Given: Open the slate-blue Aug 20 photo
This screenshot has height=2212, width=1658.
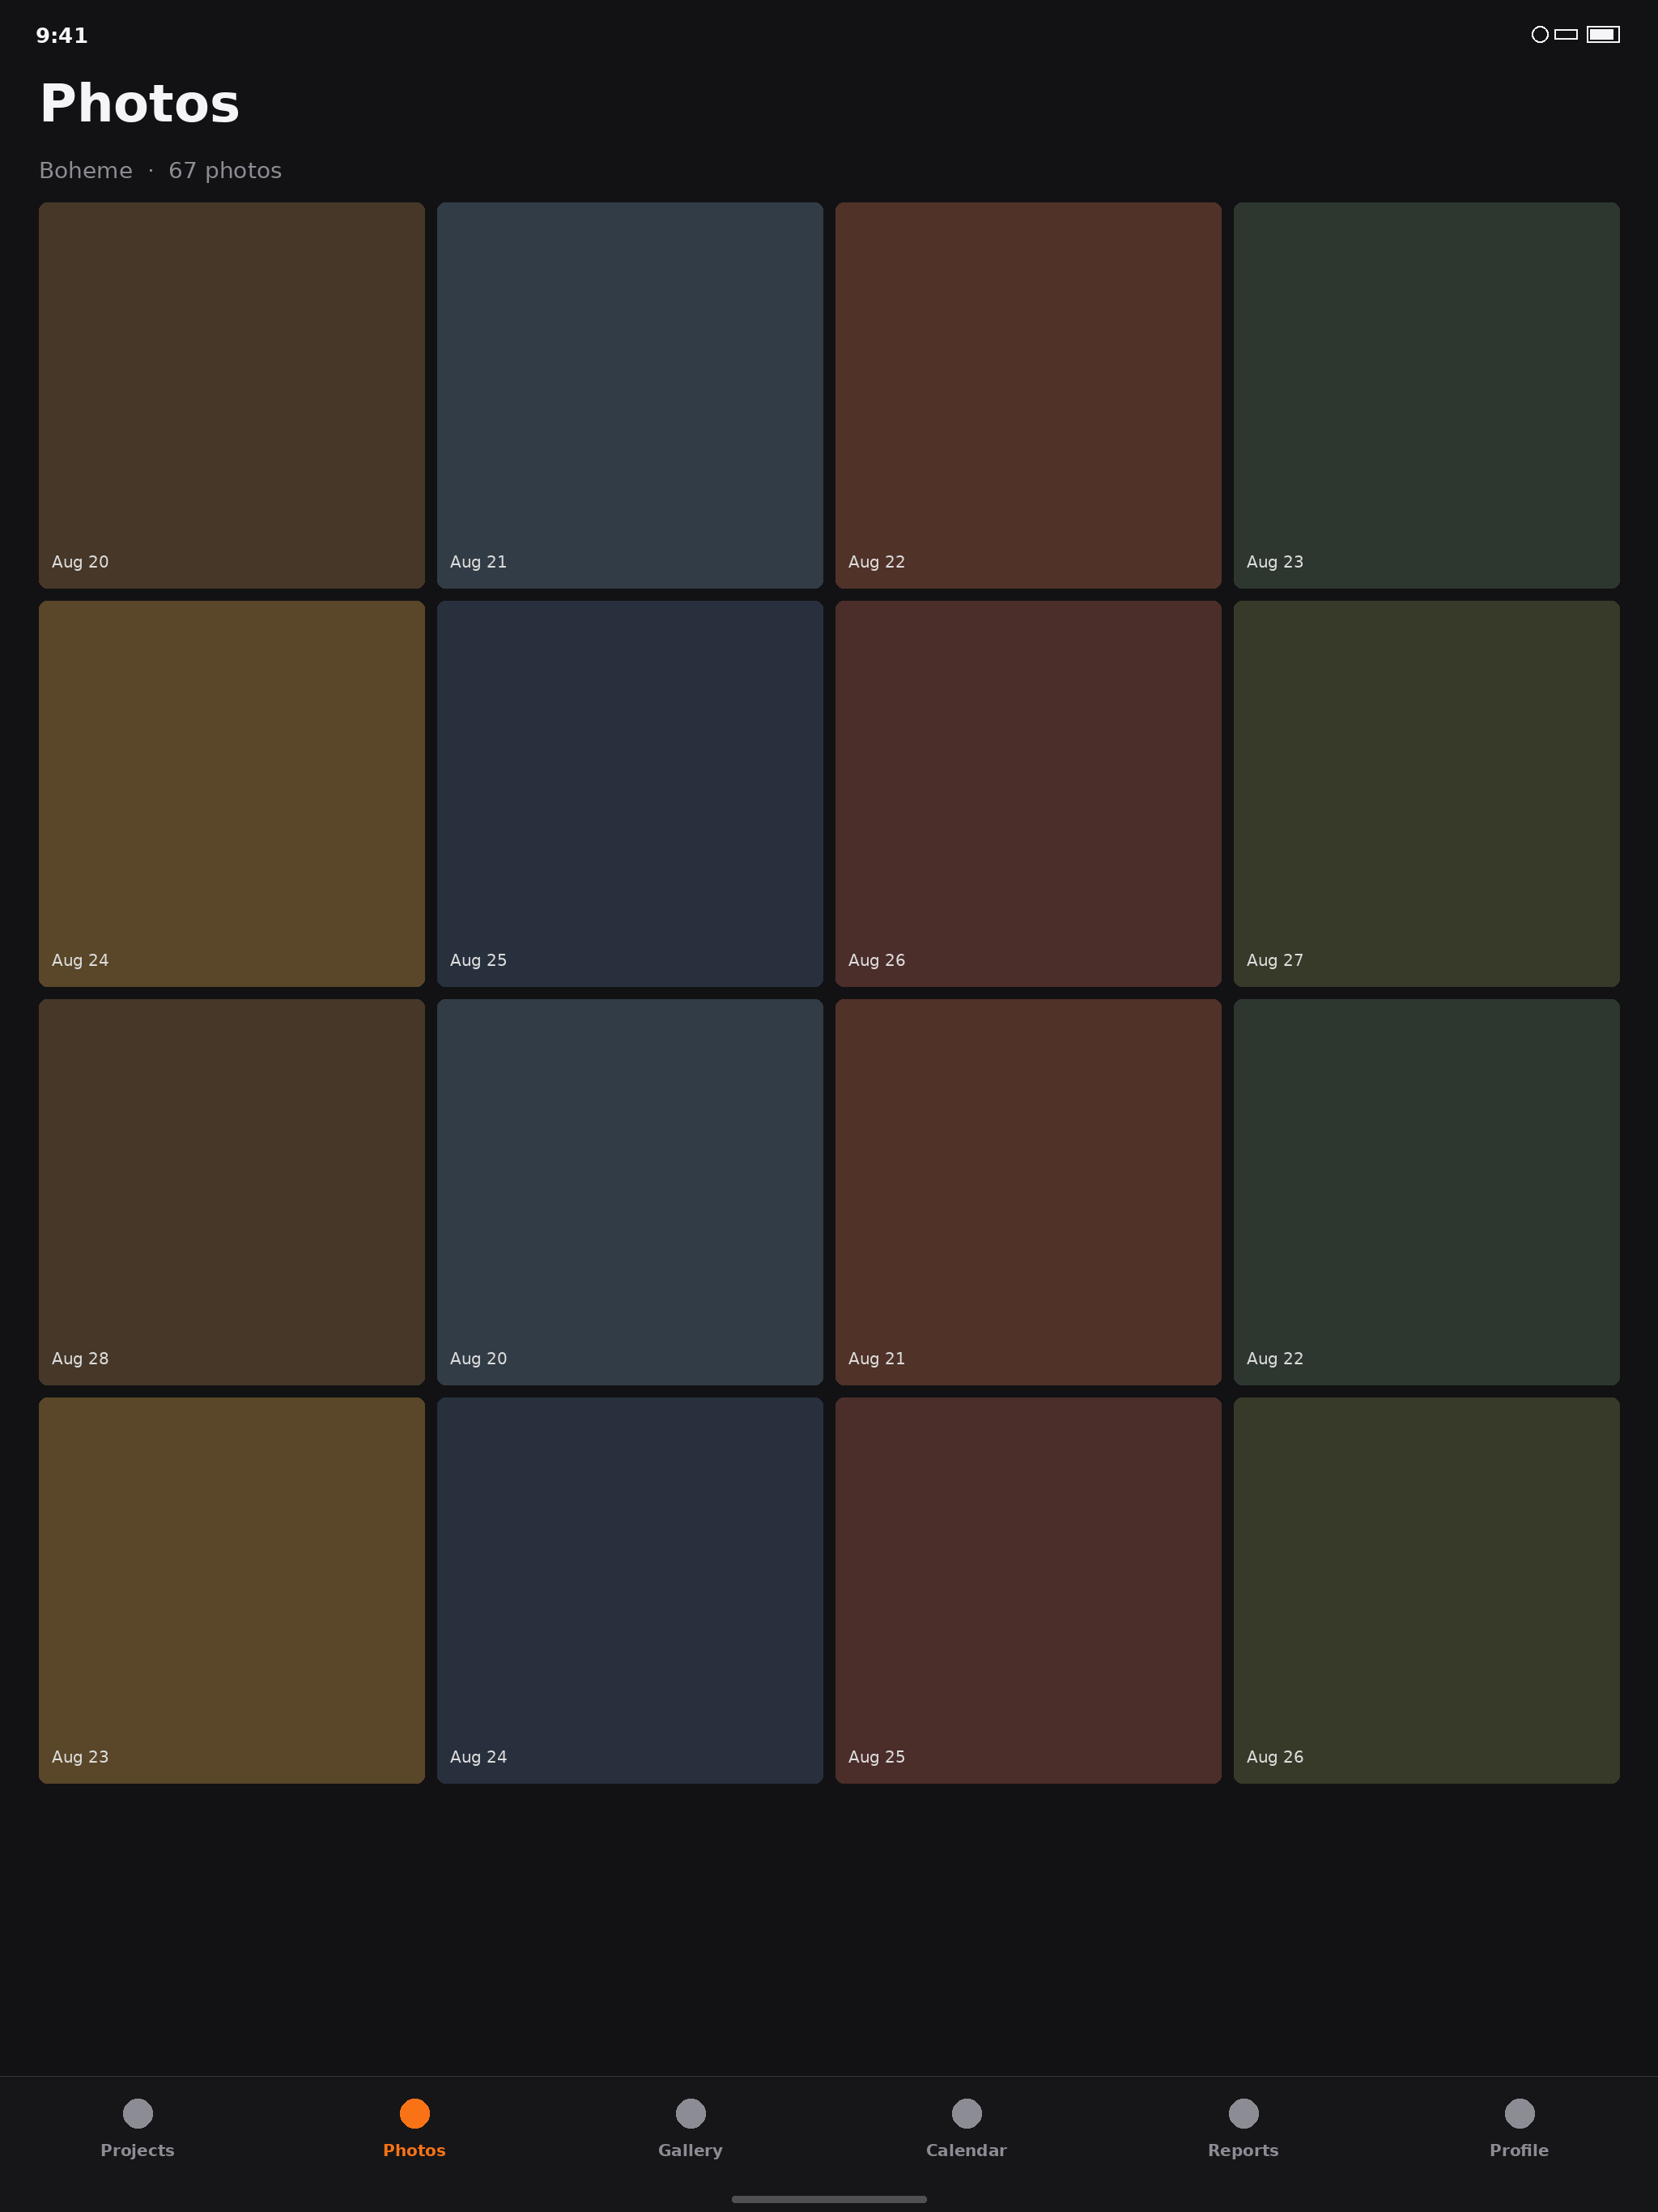Looking at the screenshot, I should tap(630, 1191).
